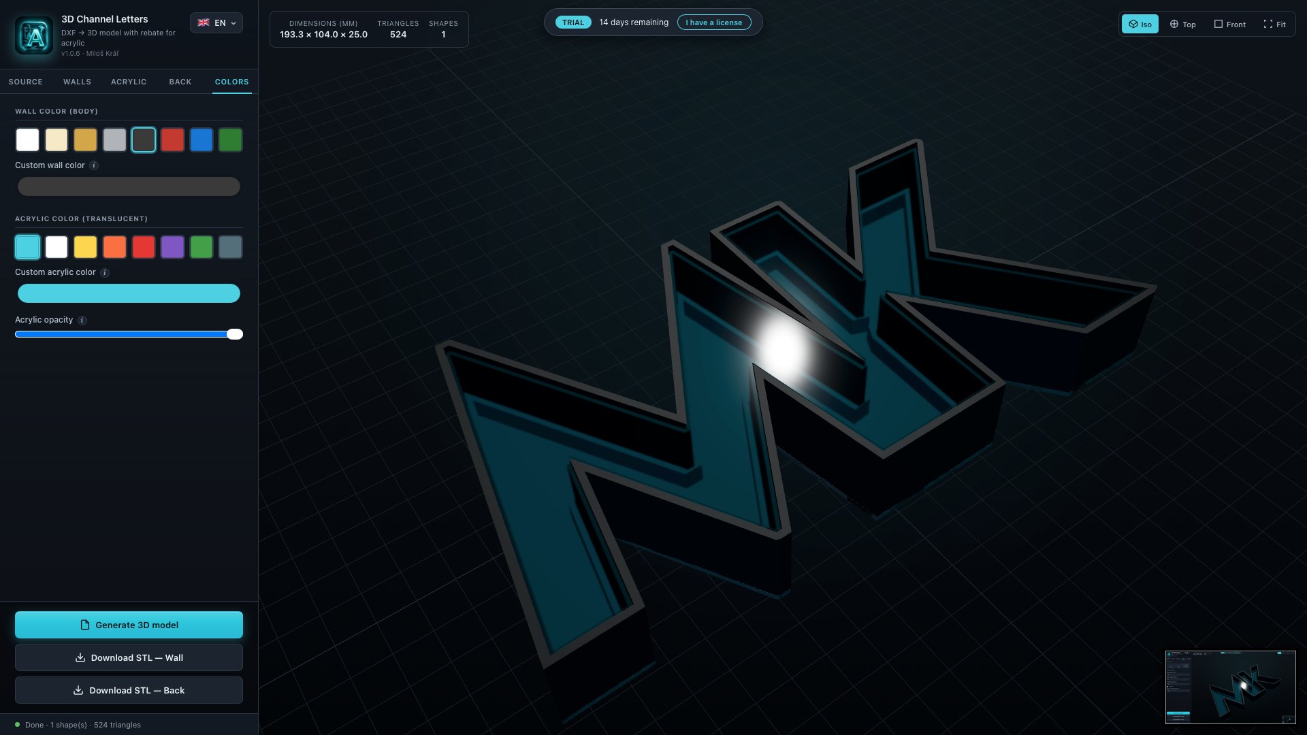The width and height of the screenshot is (1307, 735).
Task: Click the UK flag language icon
Action: (x=204, y=22)
